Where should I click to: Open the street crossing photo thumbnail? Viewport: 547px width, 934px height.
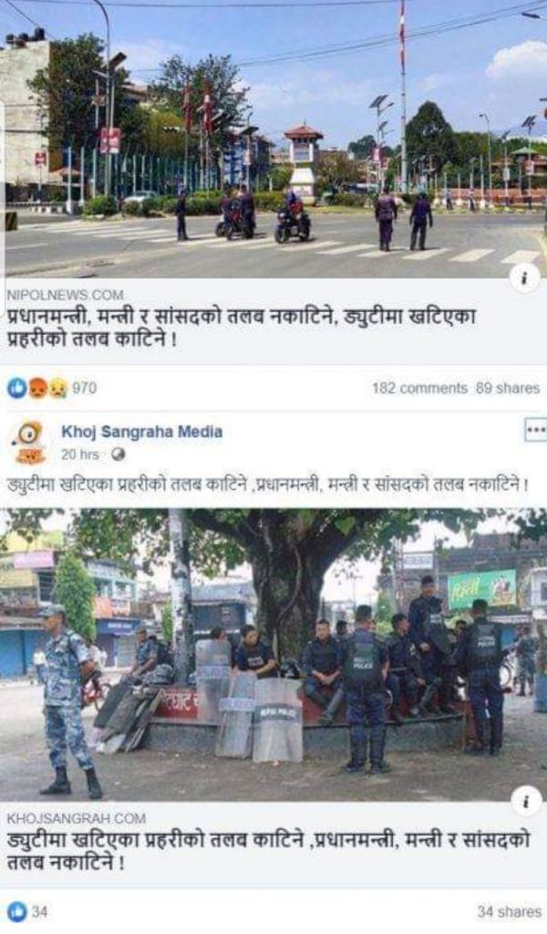(x=273, y=139)
